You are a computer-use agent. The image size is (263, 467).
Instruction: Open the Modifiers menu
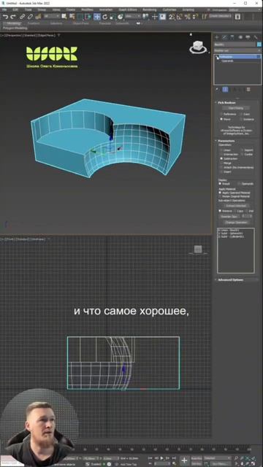pos(87,9)
